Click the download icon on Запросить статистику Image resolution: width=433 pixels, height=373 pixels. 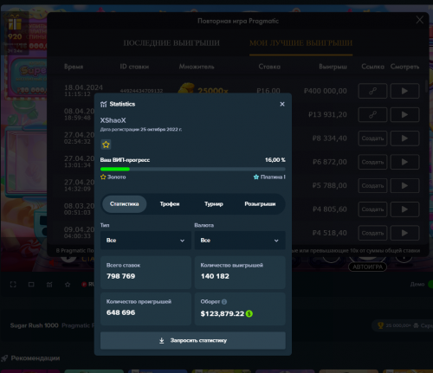pos(162,341)
